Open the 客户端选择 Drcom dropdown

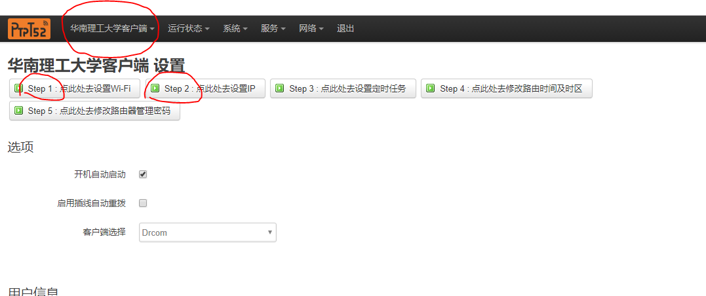click(x=208, y=232)
